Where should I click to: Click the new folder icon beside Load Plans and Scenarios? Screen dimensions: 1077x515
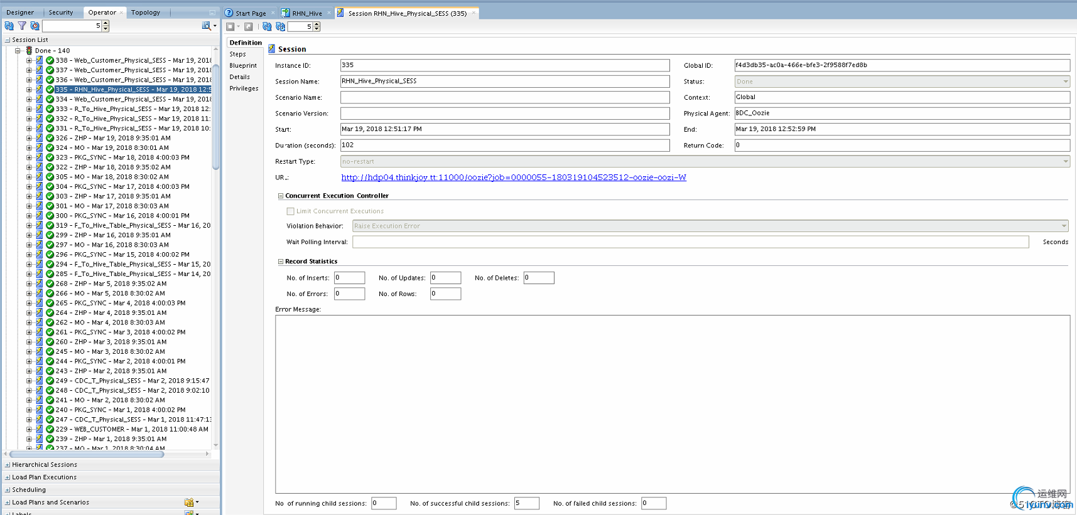188,502
